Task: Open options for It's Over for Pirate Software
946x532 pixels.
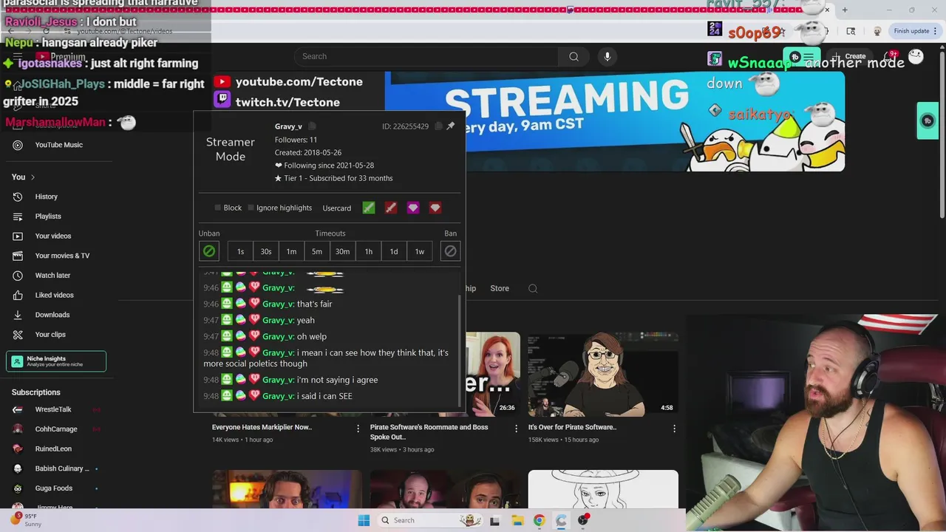Action: click(x=674, y=429)
